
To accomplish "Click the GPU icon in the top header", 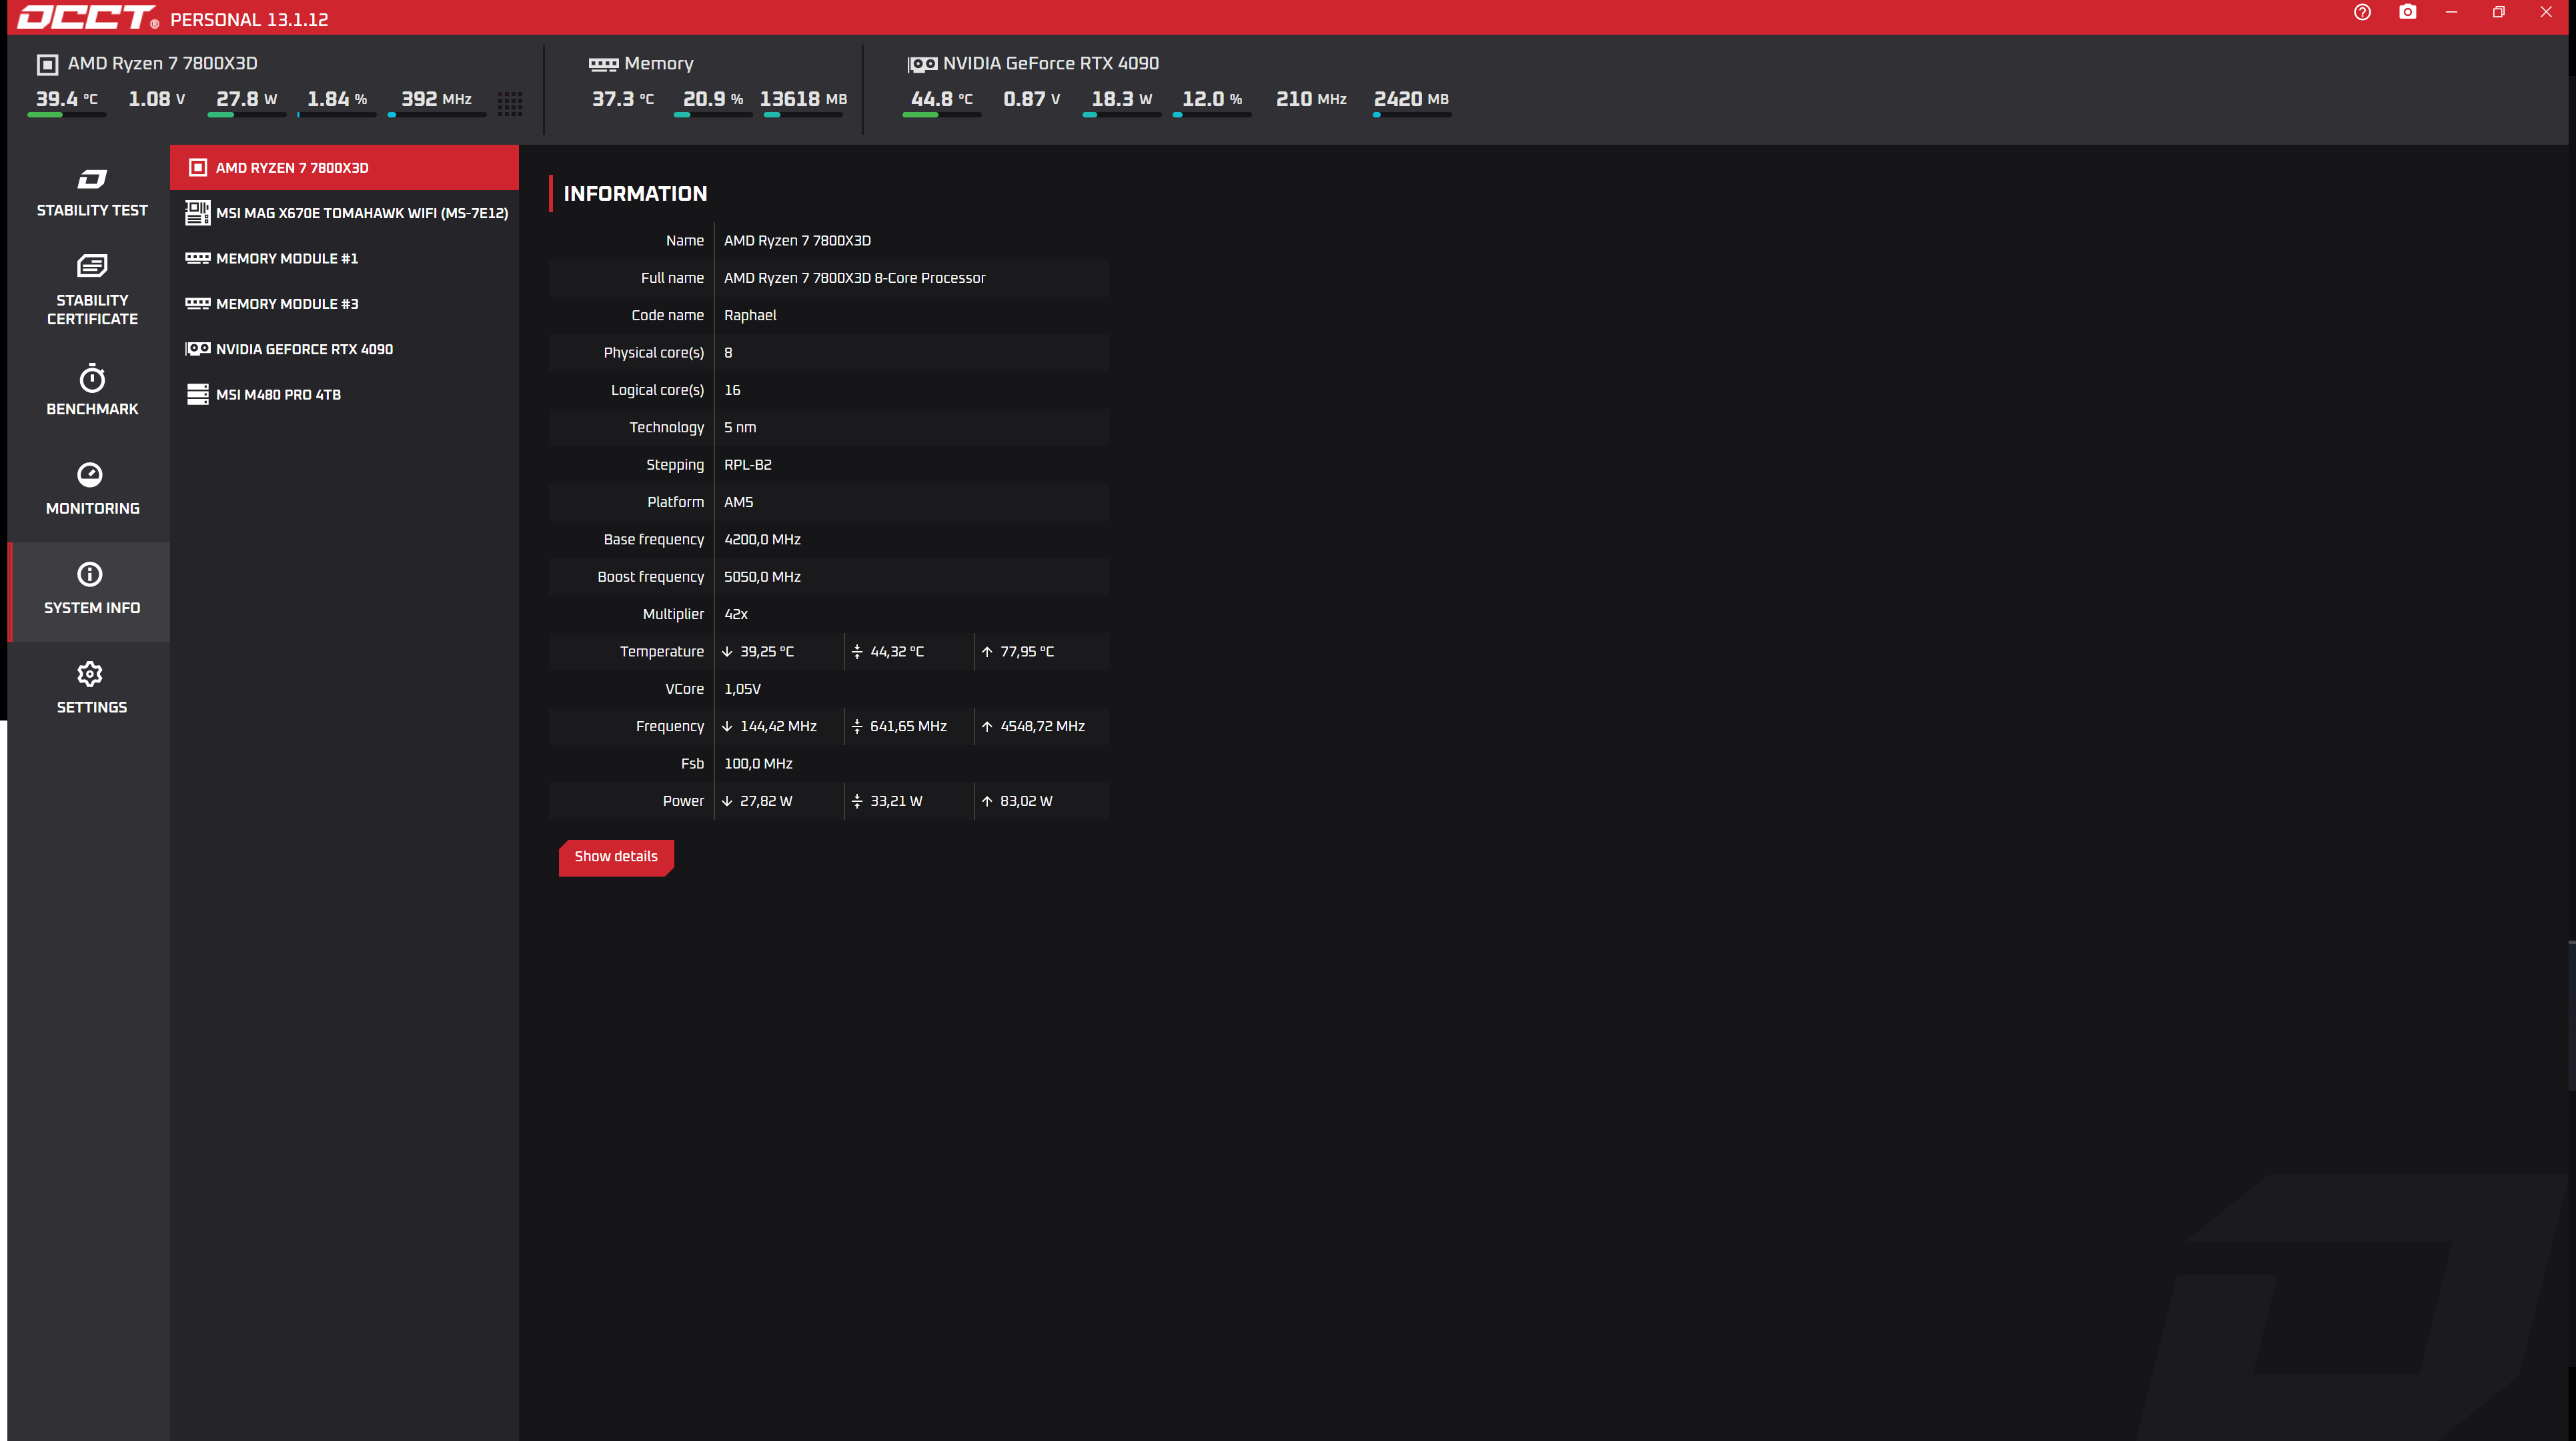I will pos(922,65).
